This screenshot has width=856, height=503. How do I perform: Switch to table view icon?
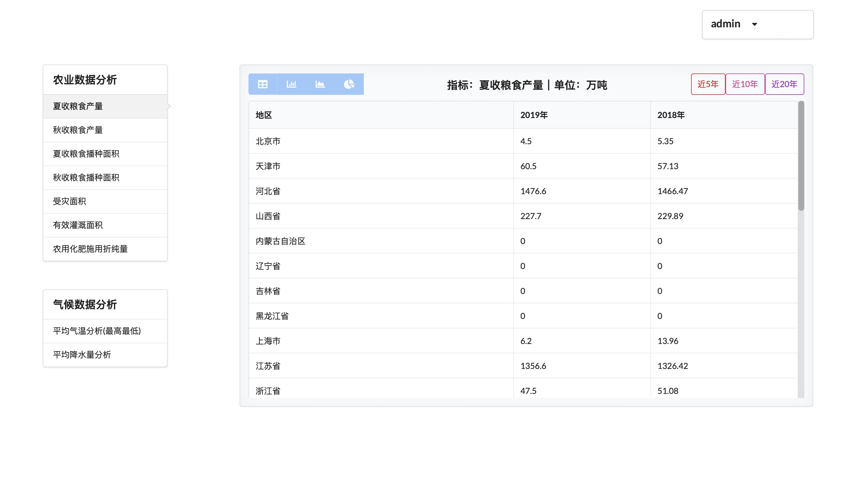pos(262,84)
